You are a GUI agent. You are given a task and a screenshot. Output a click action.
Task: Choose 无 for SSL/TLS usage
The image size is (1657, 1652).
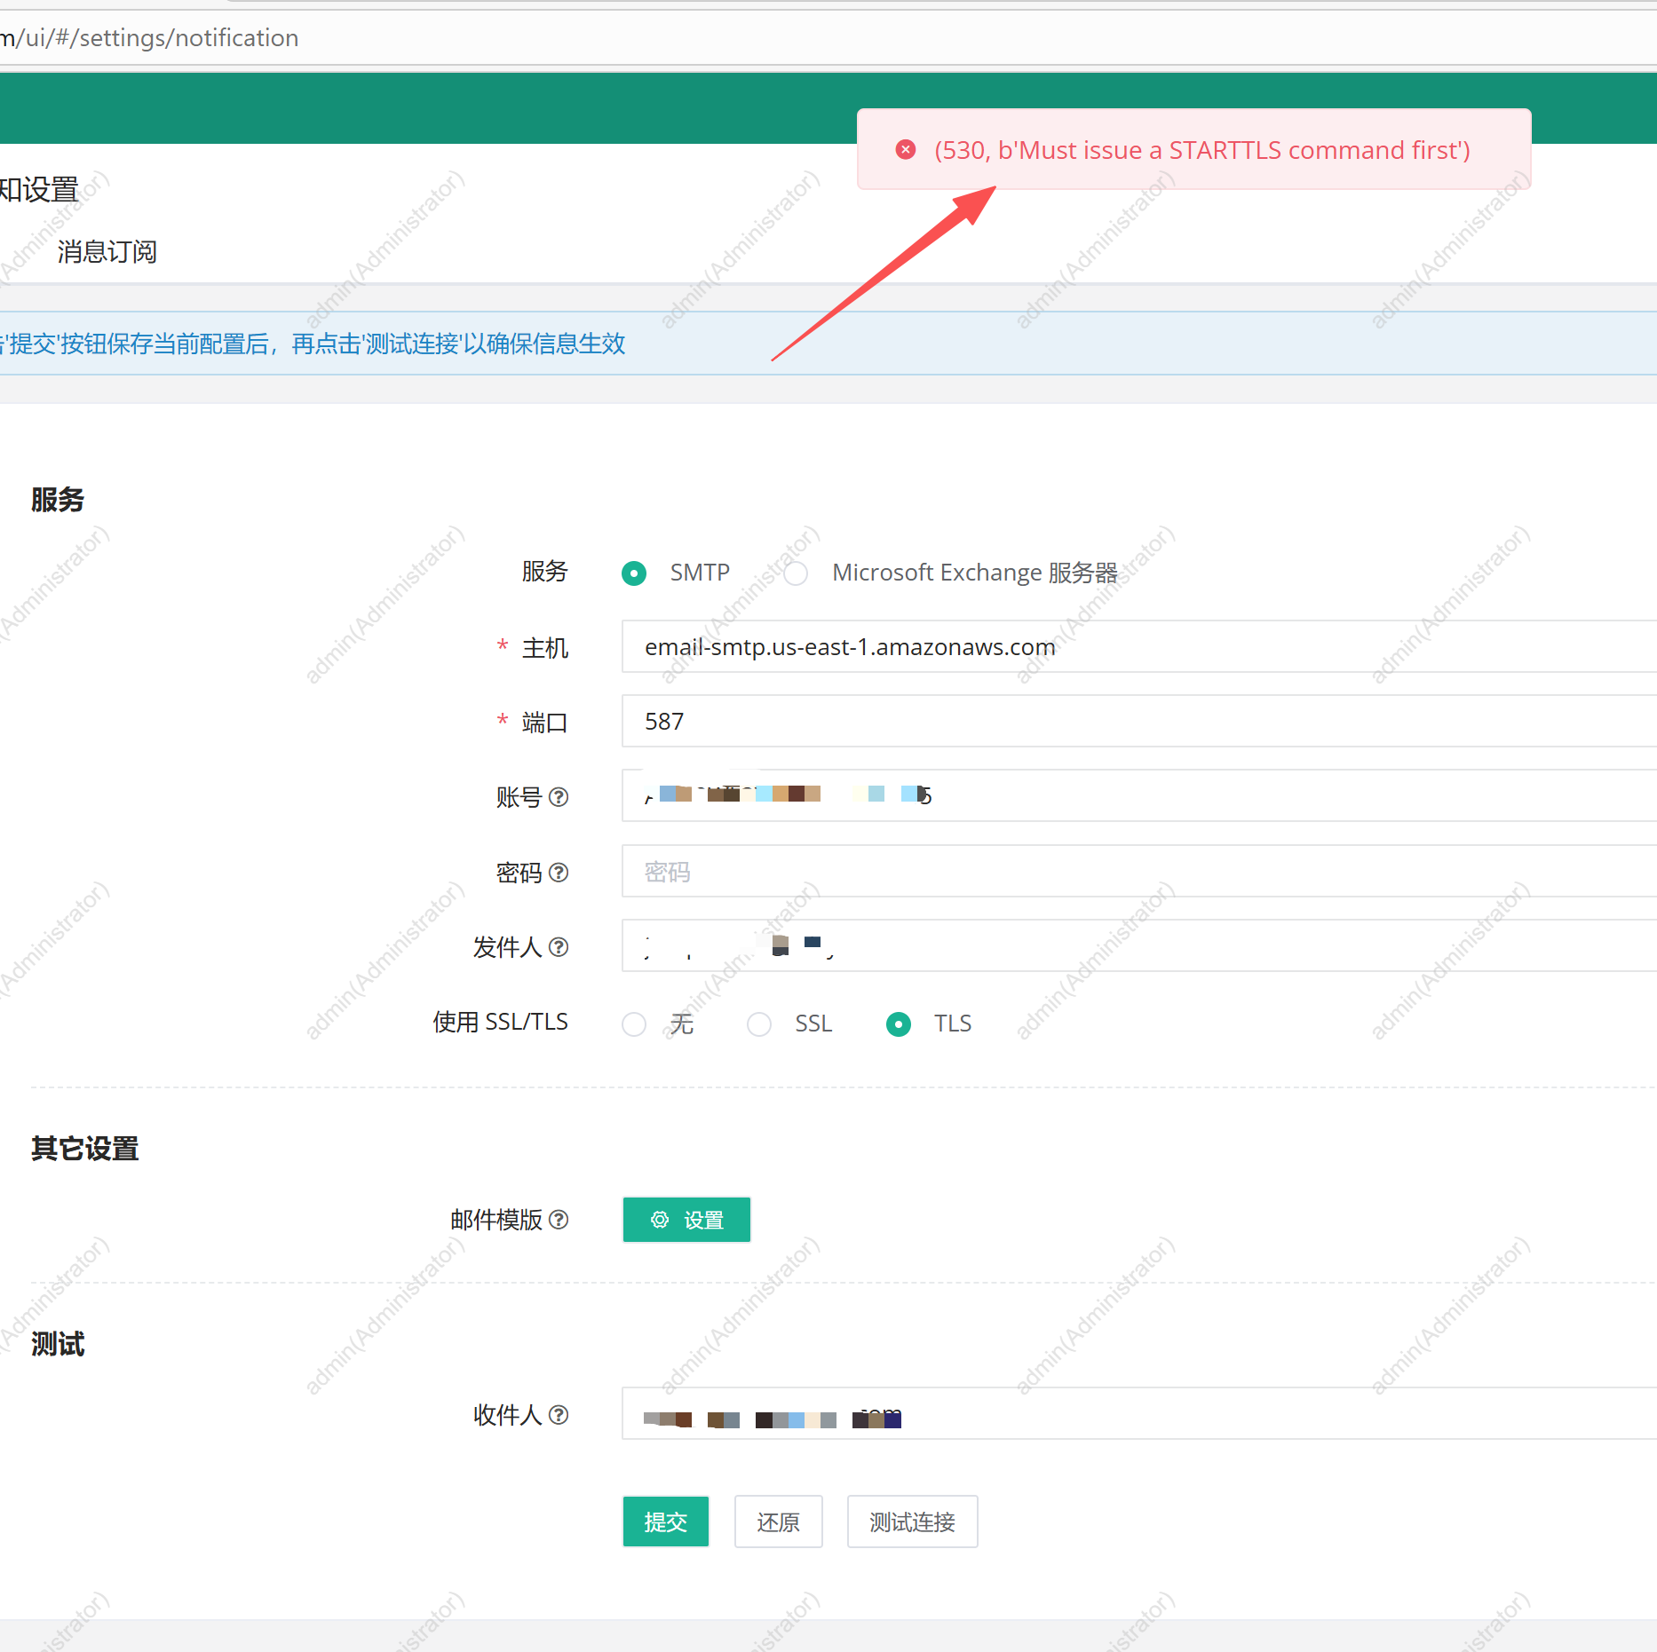(634, 1024)
